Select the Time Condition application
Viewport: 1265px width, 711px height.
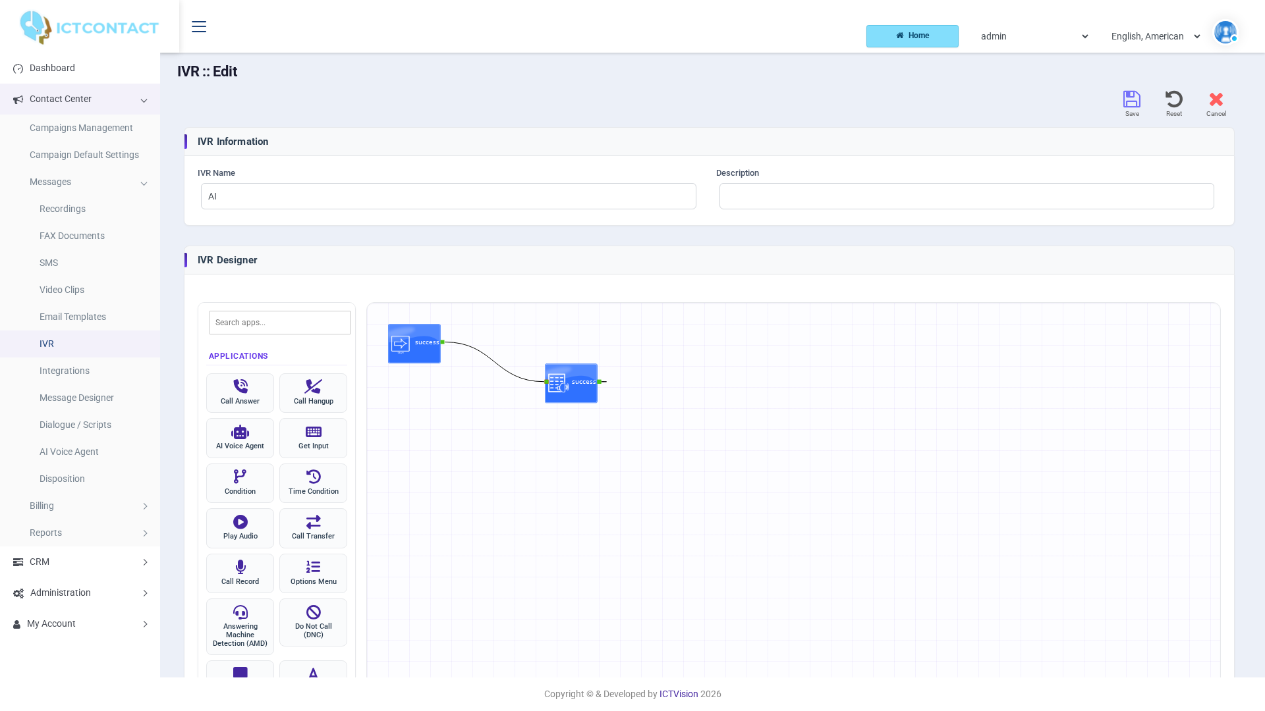point(313,483)
